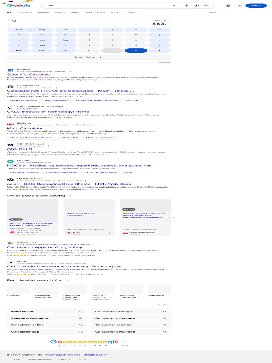Click the Ans key
Viewport: 272px width, 363px height.
[x=19, y=50]
